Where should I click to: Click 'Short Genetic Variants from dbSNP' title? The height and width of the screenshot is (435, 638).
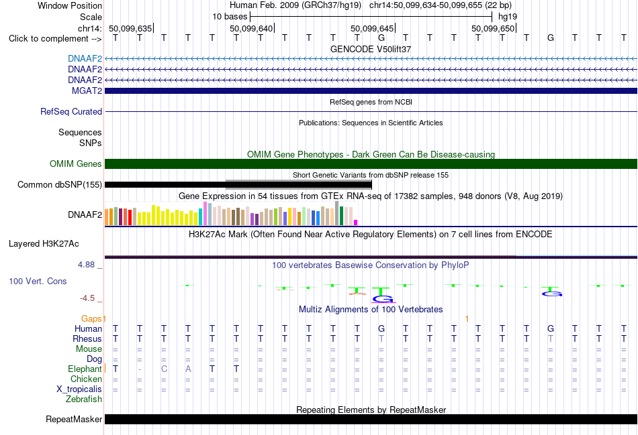pos(371,175)
